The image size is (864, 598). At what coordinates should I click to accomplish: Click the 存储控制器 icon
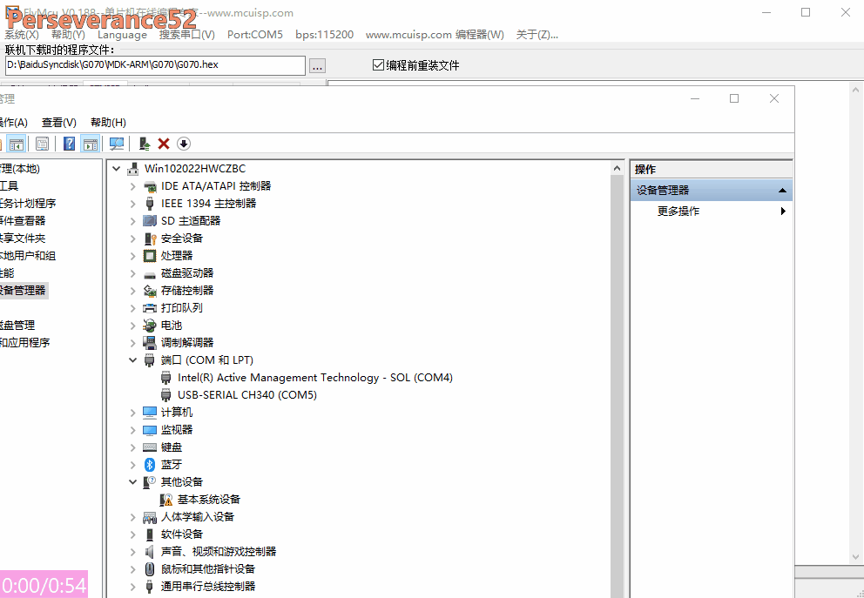point(150,291)
